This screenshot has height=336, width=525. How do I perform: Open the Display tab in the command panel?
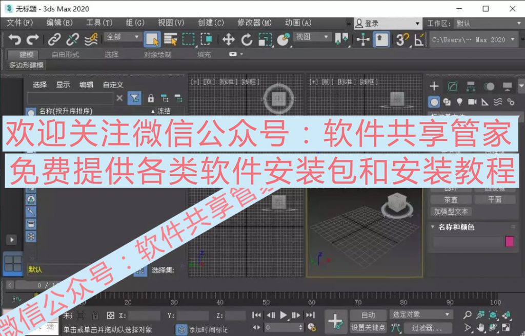coord(507,87)
